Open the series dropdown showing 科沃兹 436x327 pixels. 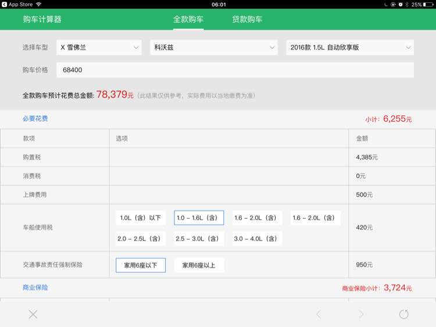pos(214,47)
